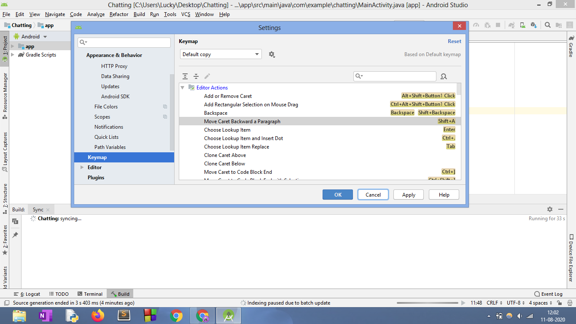Open Firefox from the taskbar

pyautogui.click(x=98, y=316)
